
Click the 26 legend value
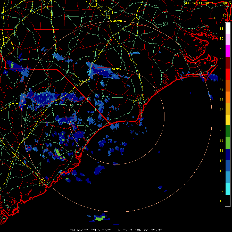(221, 130)
